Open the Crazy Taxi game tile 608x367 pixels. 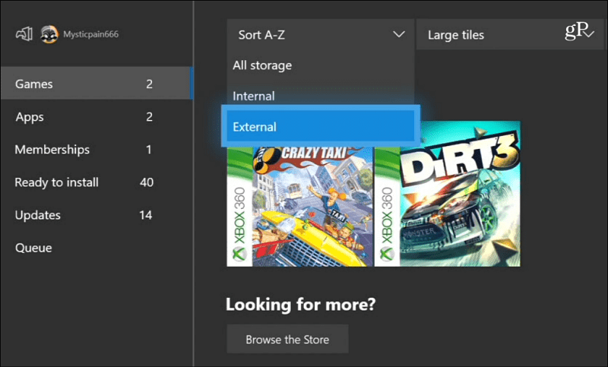coord(299,206)
